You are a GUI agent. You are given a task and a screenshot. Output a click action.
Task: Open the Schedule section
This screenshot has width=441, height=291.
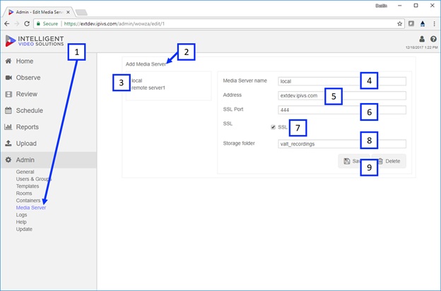point(29,110)
